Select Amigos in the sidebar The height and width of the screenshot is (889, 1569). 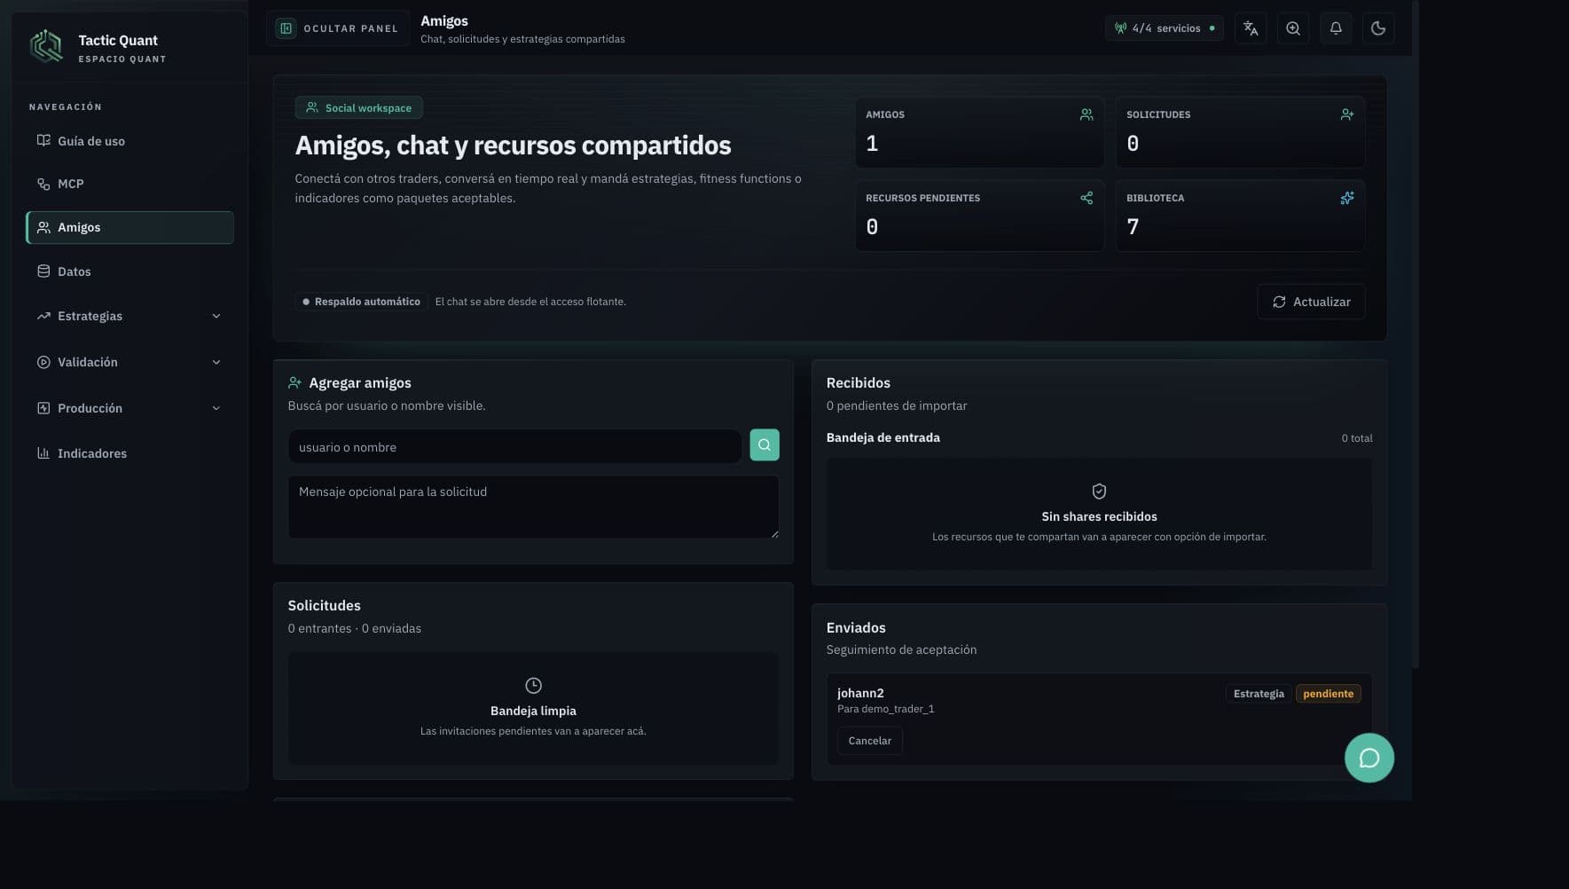(x=129, y=227)
